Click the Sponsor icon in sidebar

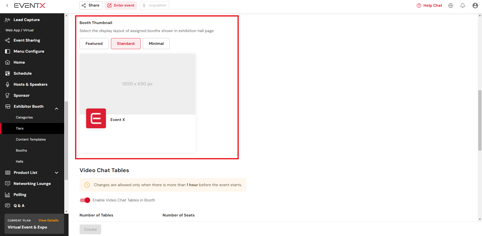click(x=8, y=95)
